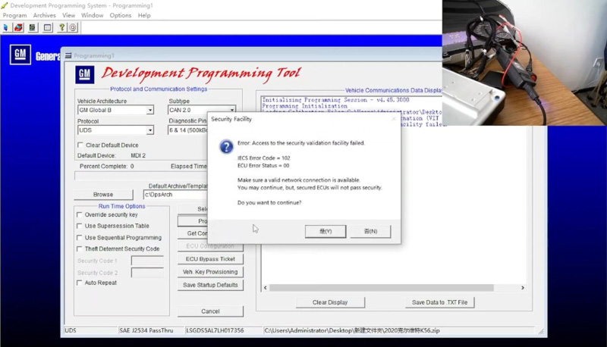Click VIN 'LSGDS5AL7LH017356' in status bar

tap(215, 331)
